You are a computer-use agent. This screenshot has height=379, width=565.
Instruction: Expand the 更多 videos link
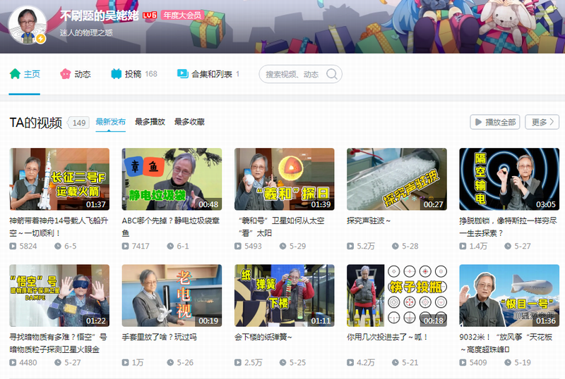coord(544,122)
